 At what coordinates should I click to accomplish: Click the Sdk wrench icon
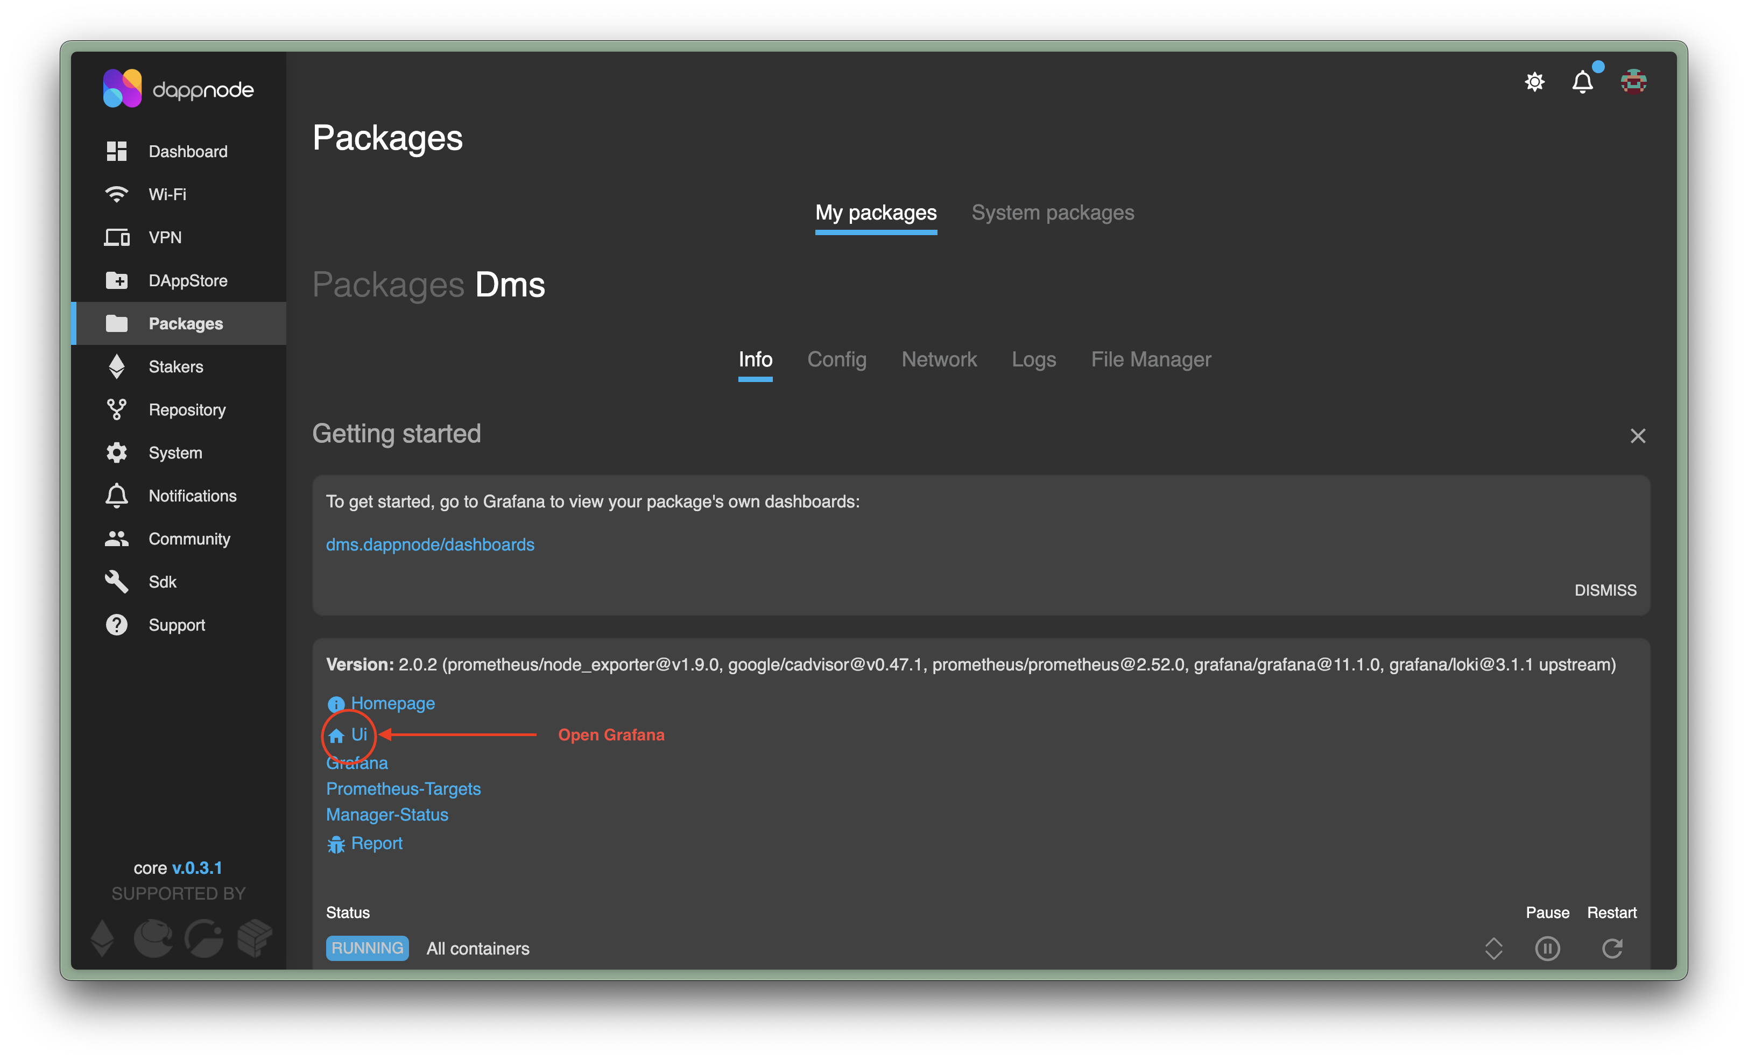click(x=116, y=582)
